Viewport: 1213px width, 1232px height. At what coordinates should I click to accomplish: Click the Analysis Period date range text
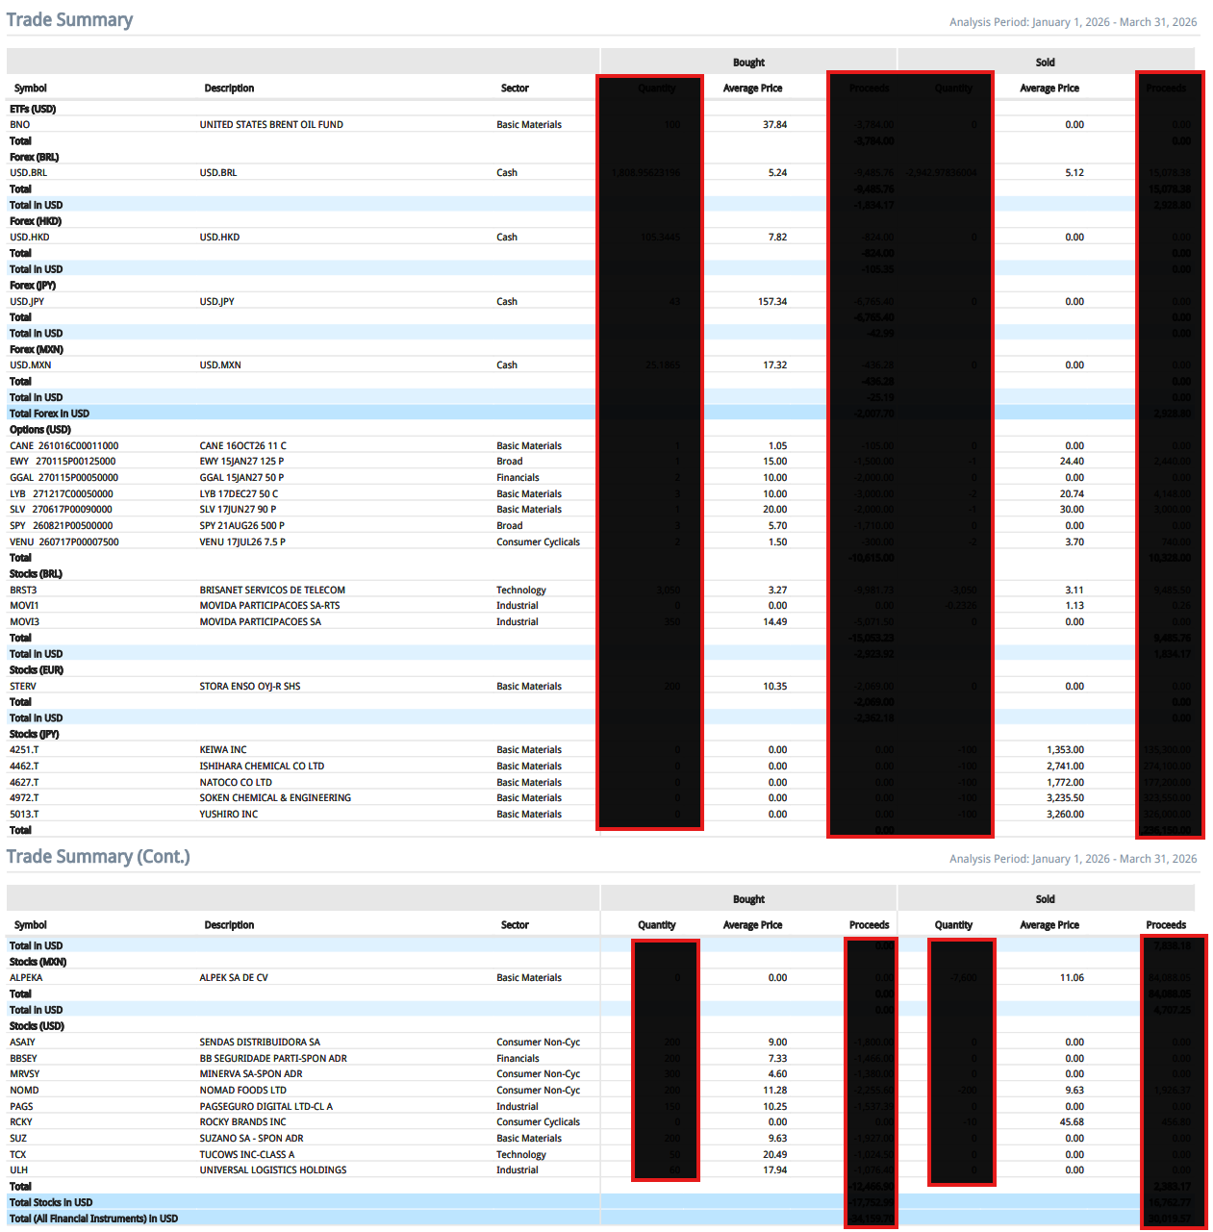pos(1073,21)
